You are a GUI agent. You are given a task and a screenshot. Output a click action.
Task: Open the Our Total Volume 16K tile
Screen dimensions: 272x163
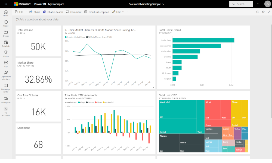tap(38, 106)
